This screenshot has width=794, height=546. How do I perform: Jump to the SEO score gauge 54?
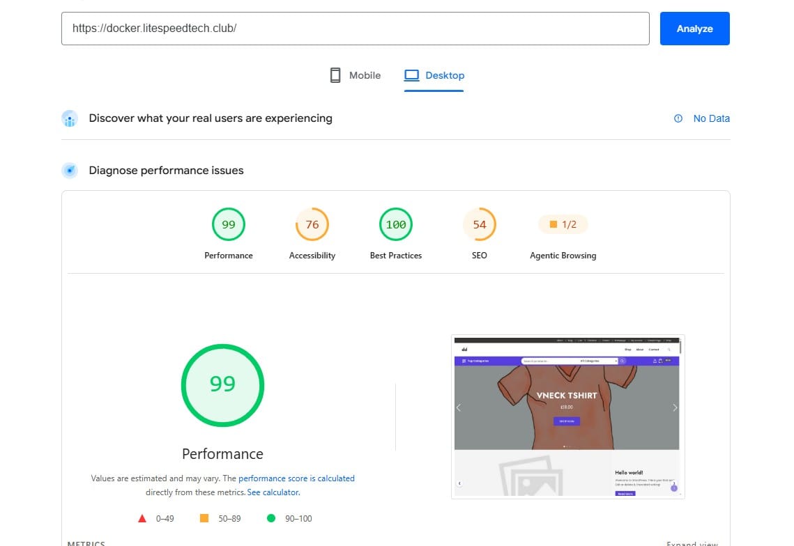pyautogui.click(x=480, y=224)
